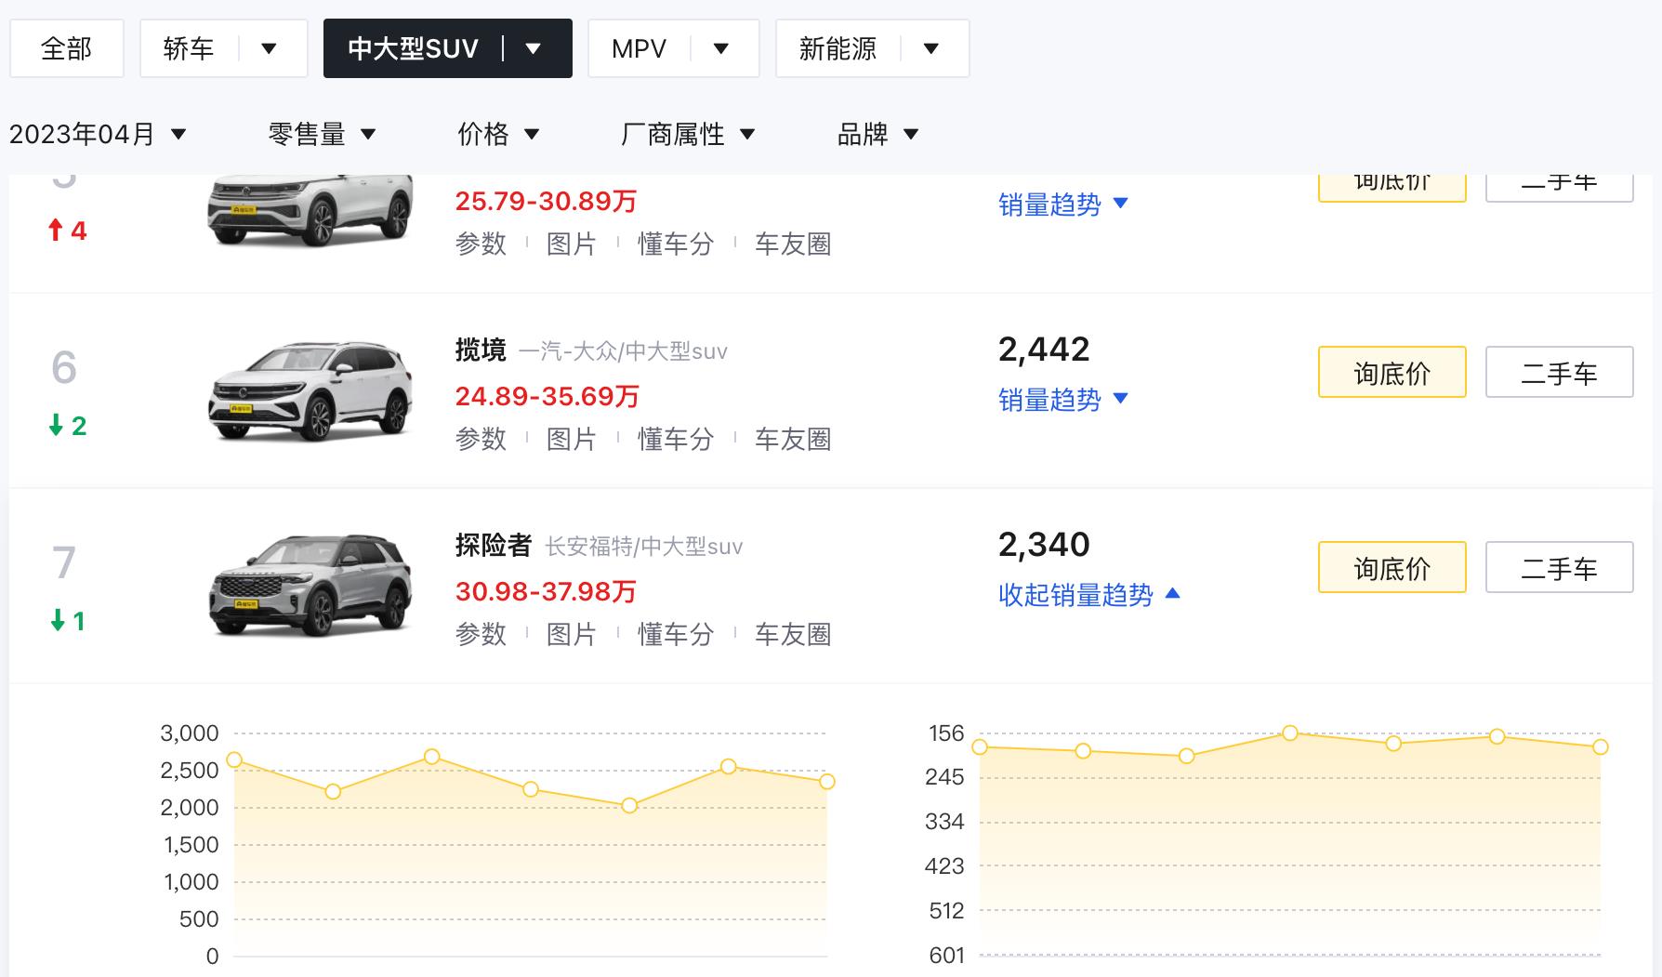1662x977 pixels.
Task: Click the first point on the sales chart
Action: click(x=234, y=760)
